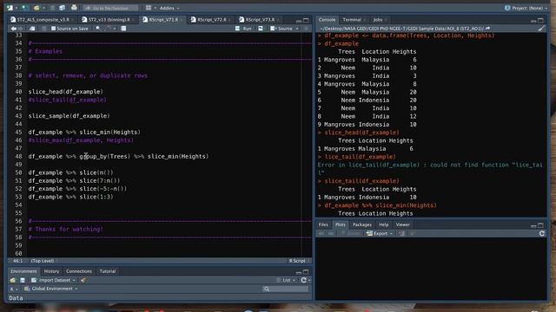Image resolution: width=556 pixels, height=312 pixels.
Task: Click the previous plot arrow in Plots pane
Action: pyautogui.click(x=321, y=233)
